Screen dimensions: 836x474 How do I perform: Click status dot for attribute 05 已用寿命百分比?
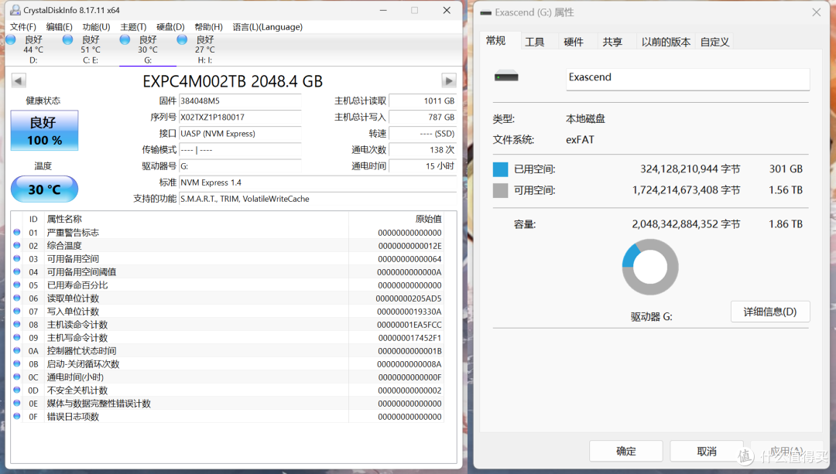(x=17, y=285)
